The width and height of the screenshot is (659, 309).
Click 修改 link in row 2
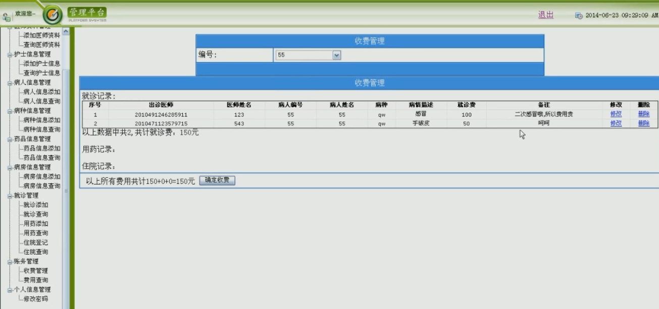(616, 123)
